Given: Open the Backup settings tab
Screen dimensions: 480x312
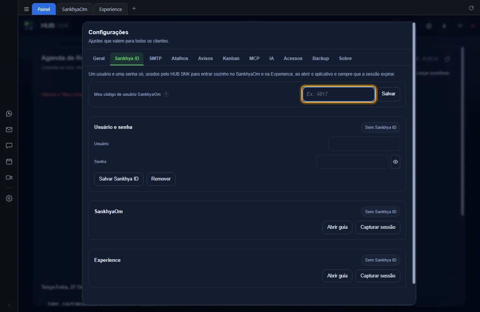Looking at the screenshot, I should point(321,59).
